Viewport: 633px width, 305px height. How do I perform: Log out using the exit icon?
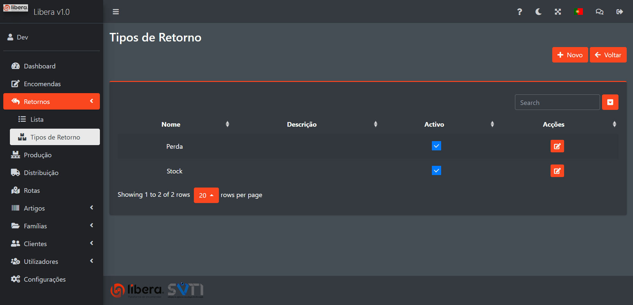tap(620, 12)
